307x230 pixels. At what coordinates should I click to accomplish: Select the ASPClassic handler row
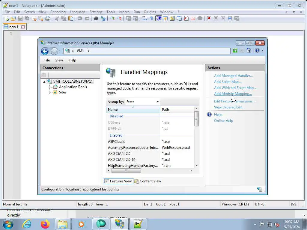[x=150, y=142]
